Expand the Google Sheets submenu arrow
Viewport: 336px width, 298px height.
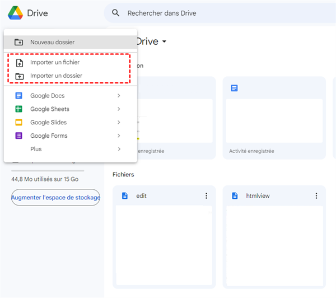[119, 109]
